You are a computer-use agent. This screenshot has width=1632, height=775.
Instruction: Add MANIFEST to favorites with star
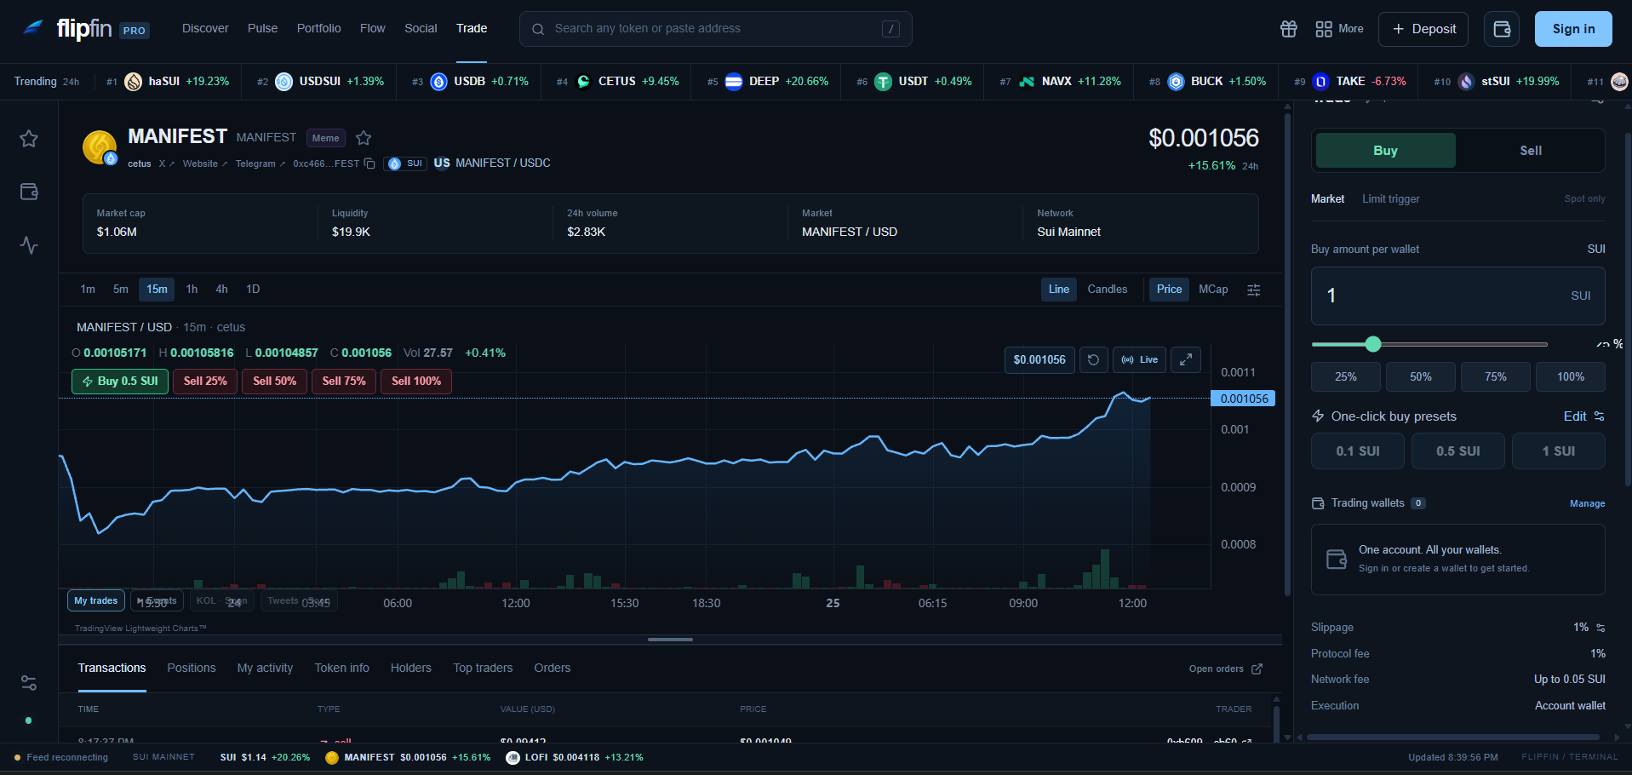pos(364,138)
